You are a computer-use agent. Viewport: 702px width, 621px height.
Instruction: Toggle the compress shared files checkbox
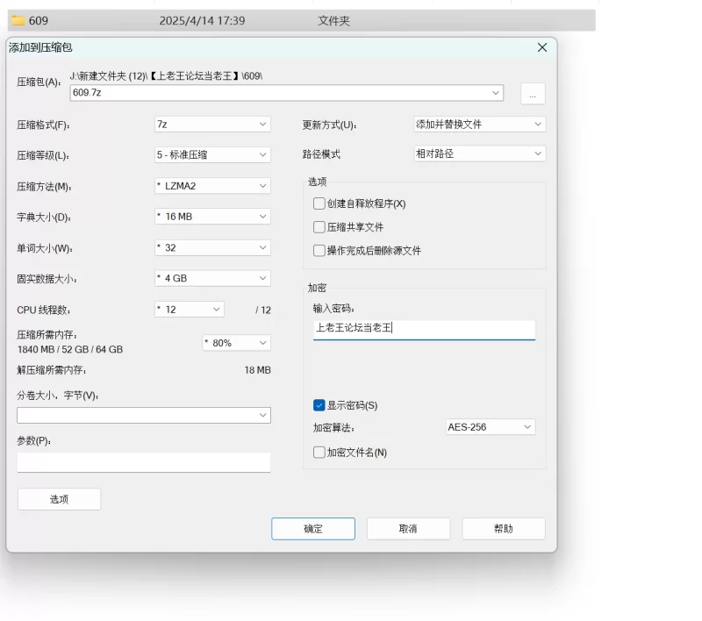click(x=319, y=227)
